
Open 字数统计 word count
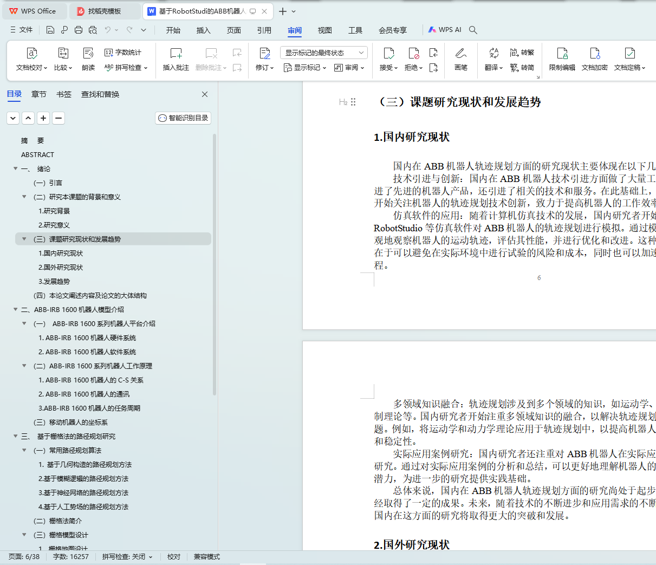point(123,53)
